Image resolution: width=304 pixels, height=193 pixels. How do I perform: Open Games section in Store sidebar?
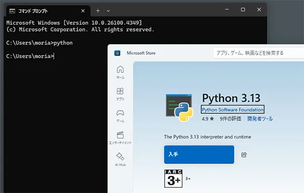point(120,116)
